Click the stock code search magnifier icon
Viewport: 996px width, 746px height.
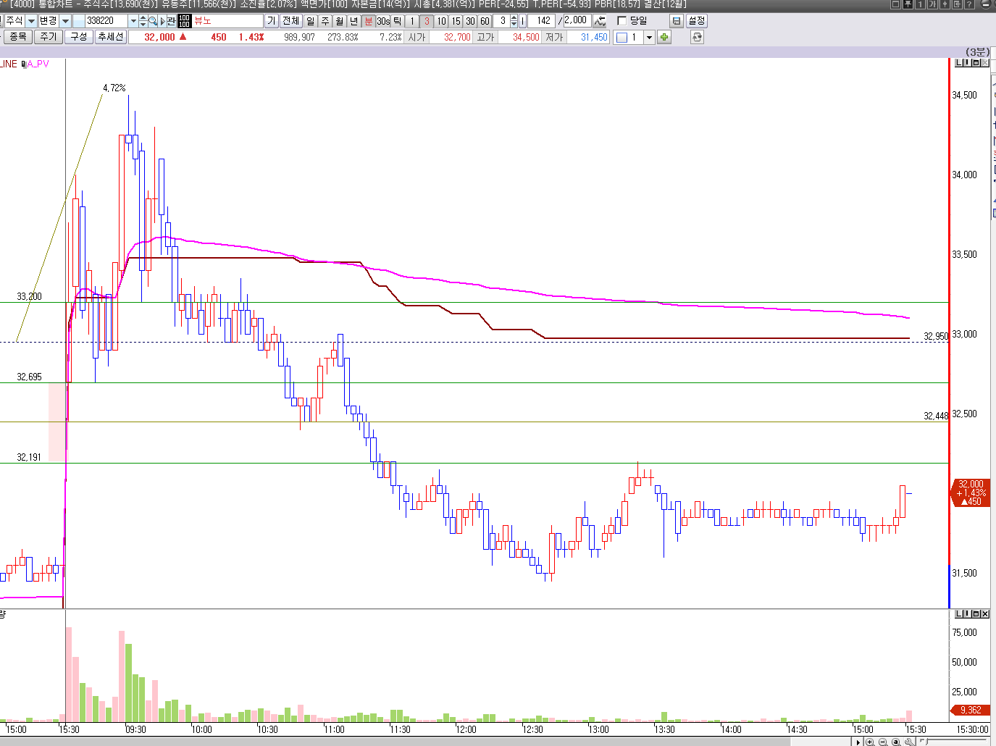[x=153, y=21]
